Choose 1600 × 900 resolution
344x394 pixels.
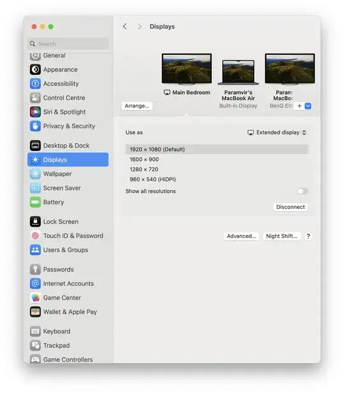click(217, 159)
